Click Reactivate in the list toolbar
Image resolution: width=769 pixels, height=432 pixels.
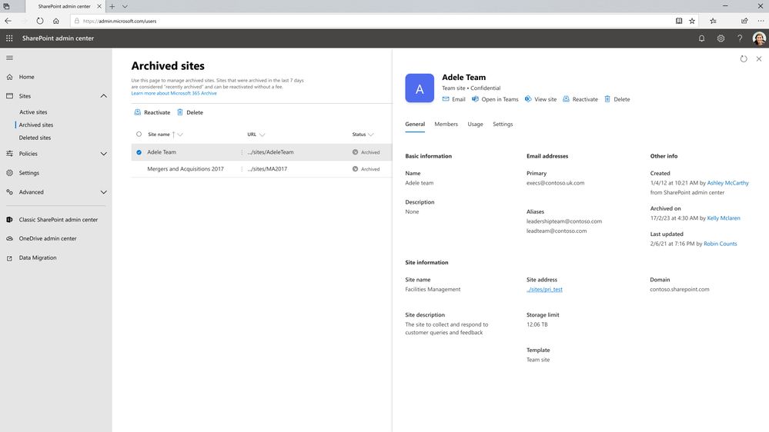click(x=152, y=112)
